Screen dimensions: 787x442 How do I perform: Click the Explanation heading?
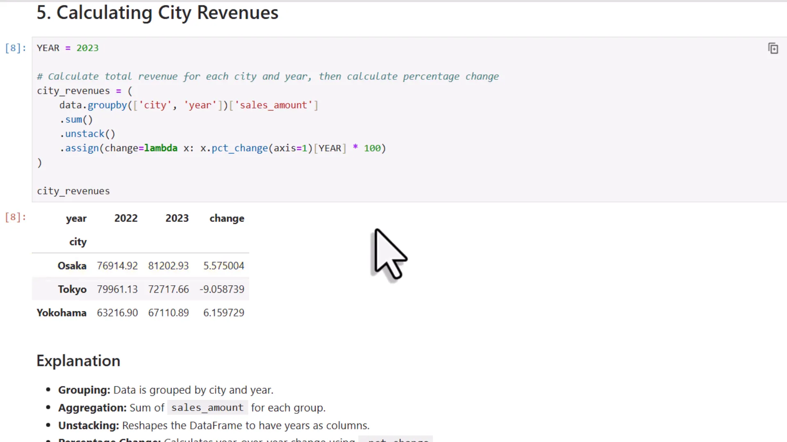[78, 361]
